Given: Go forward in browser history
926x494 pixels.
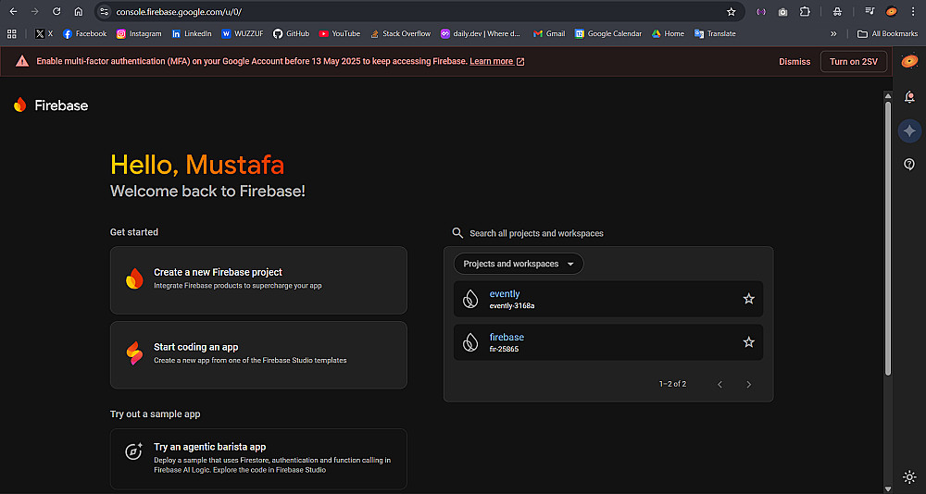Looking at the screenshot, I should [x=35, y=12].
